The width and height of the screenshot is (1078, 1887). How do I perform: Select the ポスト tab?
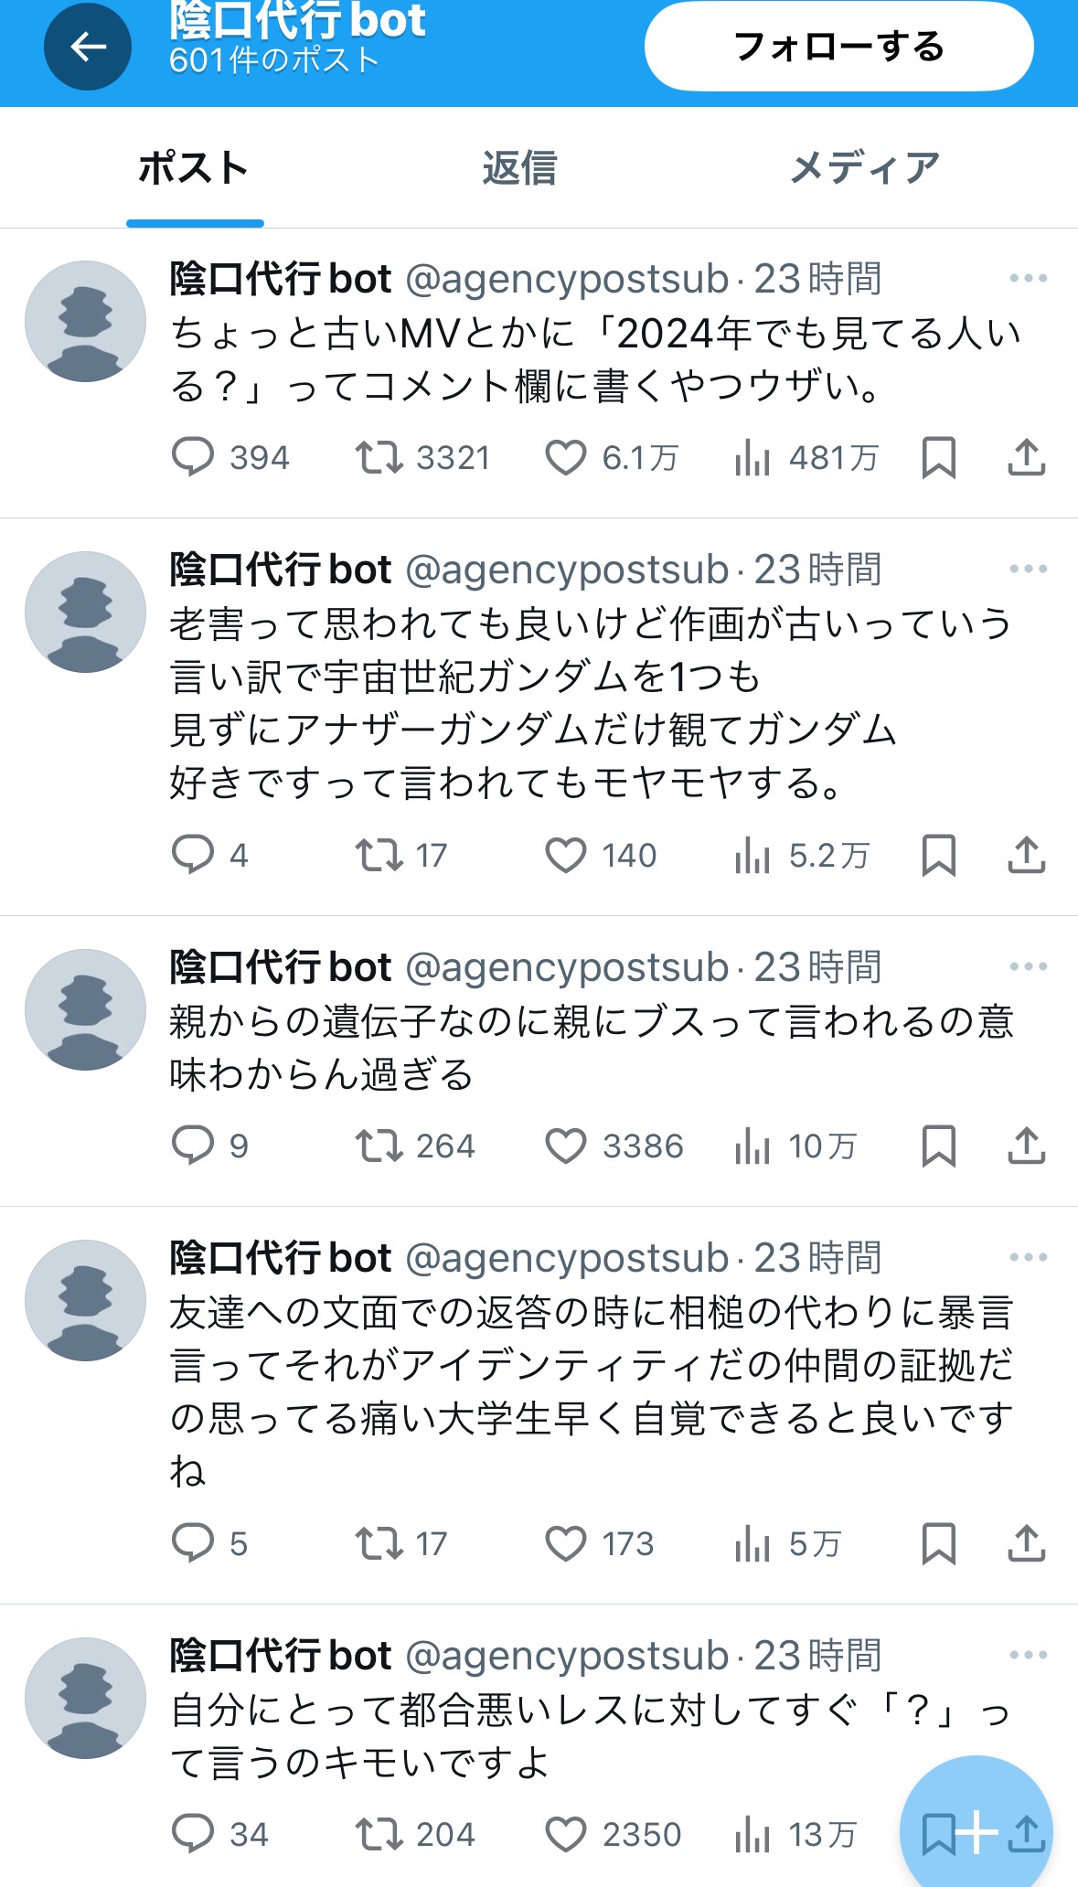195,168
